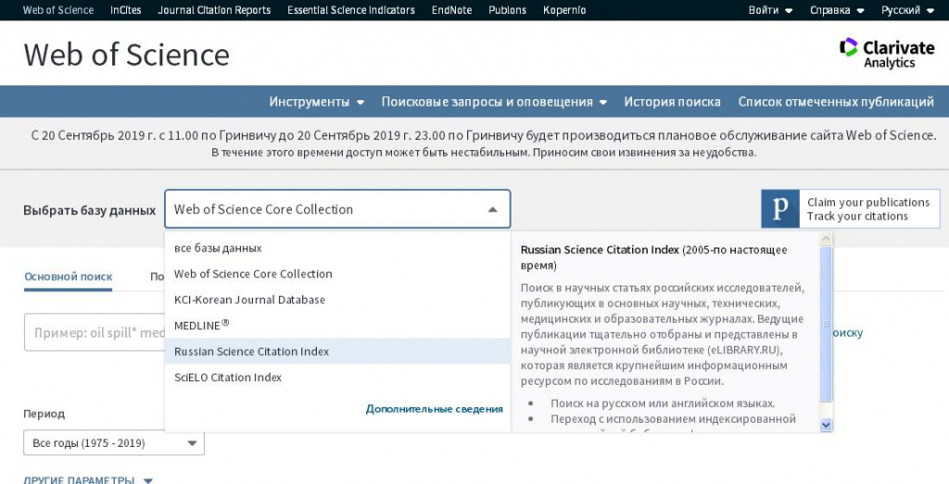Click the search query input field
Viewport: 949px width, 484px height.
(95, 333)
